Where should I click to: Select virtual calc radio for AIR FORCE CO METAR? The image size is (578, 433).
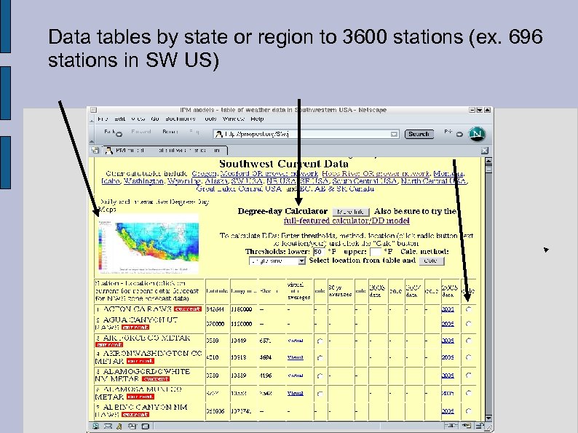pos(320,341)
